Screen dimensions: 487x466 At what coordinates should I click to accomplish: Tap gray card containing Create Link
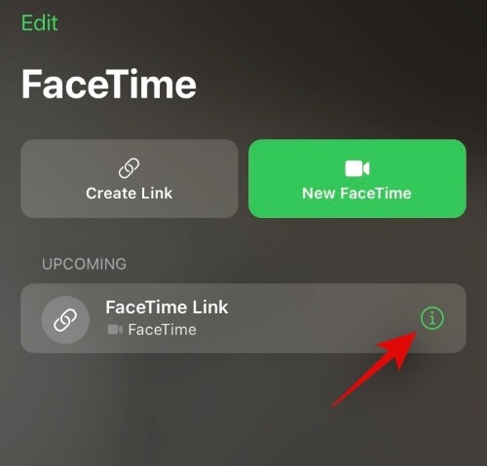(130, 178)
